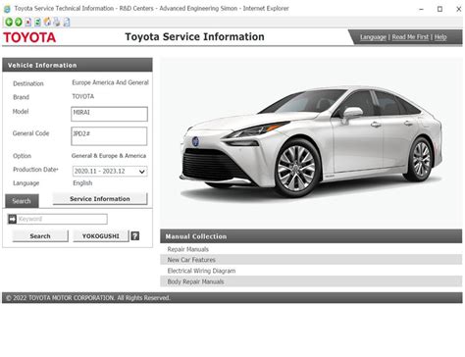The height and width of the screenshot is (357, 465).
Task: Focus the Keyword search field
Action: [x=62, y=219]
